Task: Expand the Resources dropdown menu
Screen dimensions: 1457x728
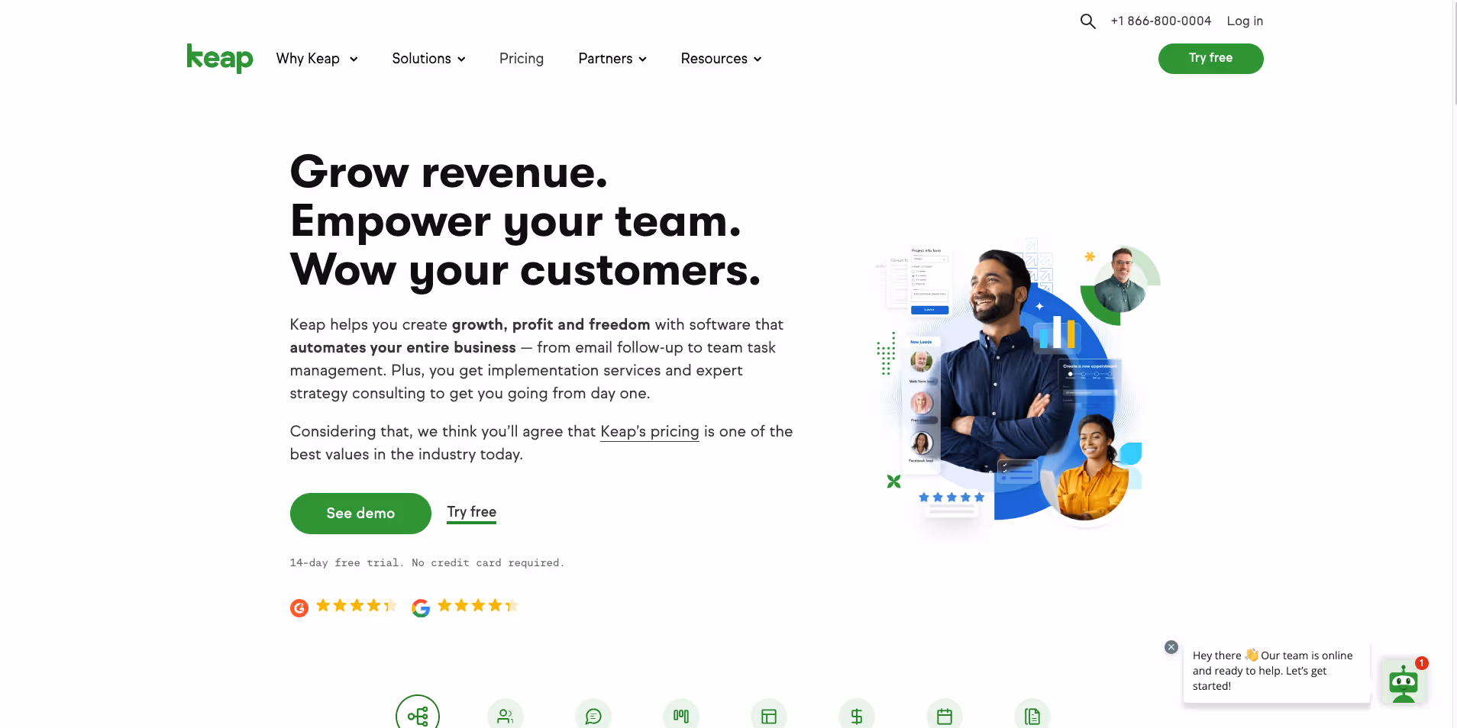Action: (721, 59)
